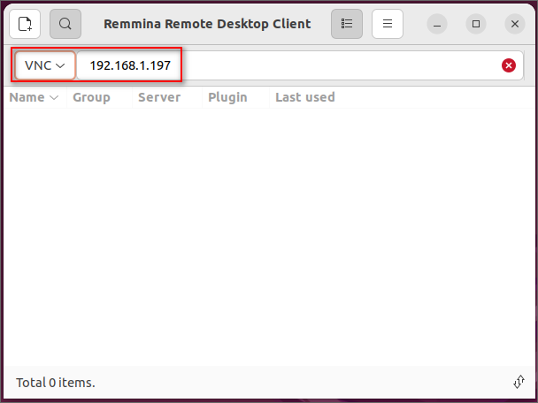Close the Remmina window
The width and height of the screenshot is (538, 403).
[515, 24]
